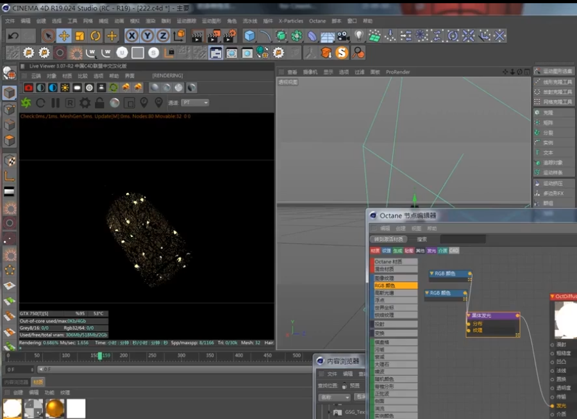Select Octane 材质 in the node list
The image size is (577, 419).
(394, 261)
